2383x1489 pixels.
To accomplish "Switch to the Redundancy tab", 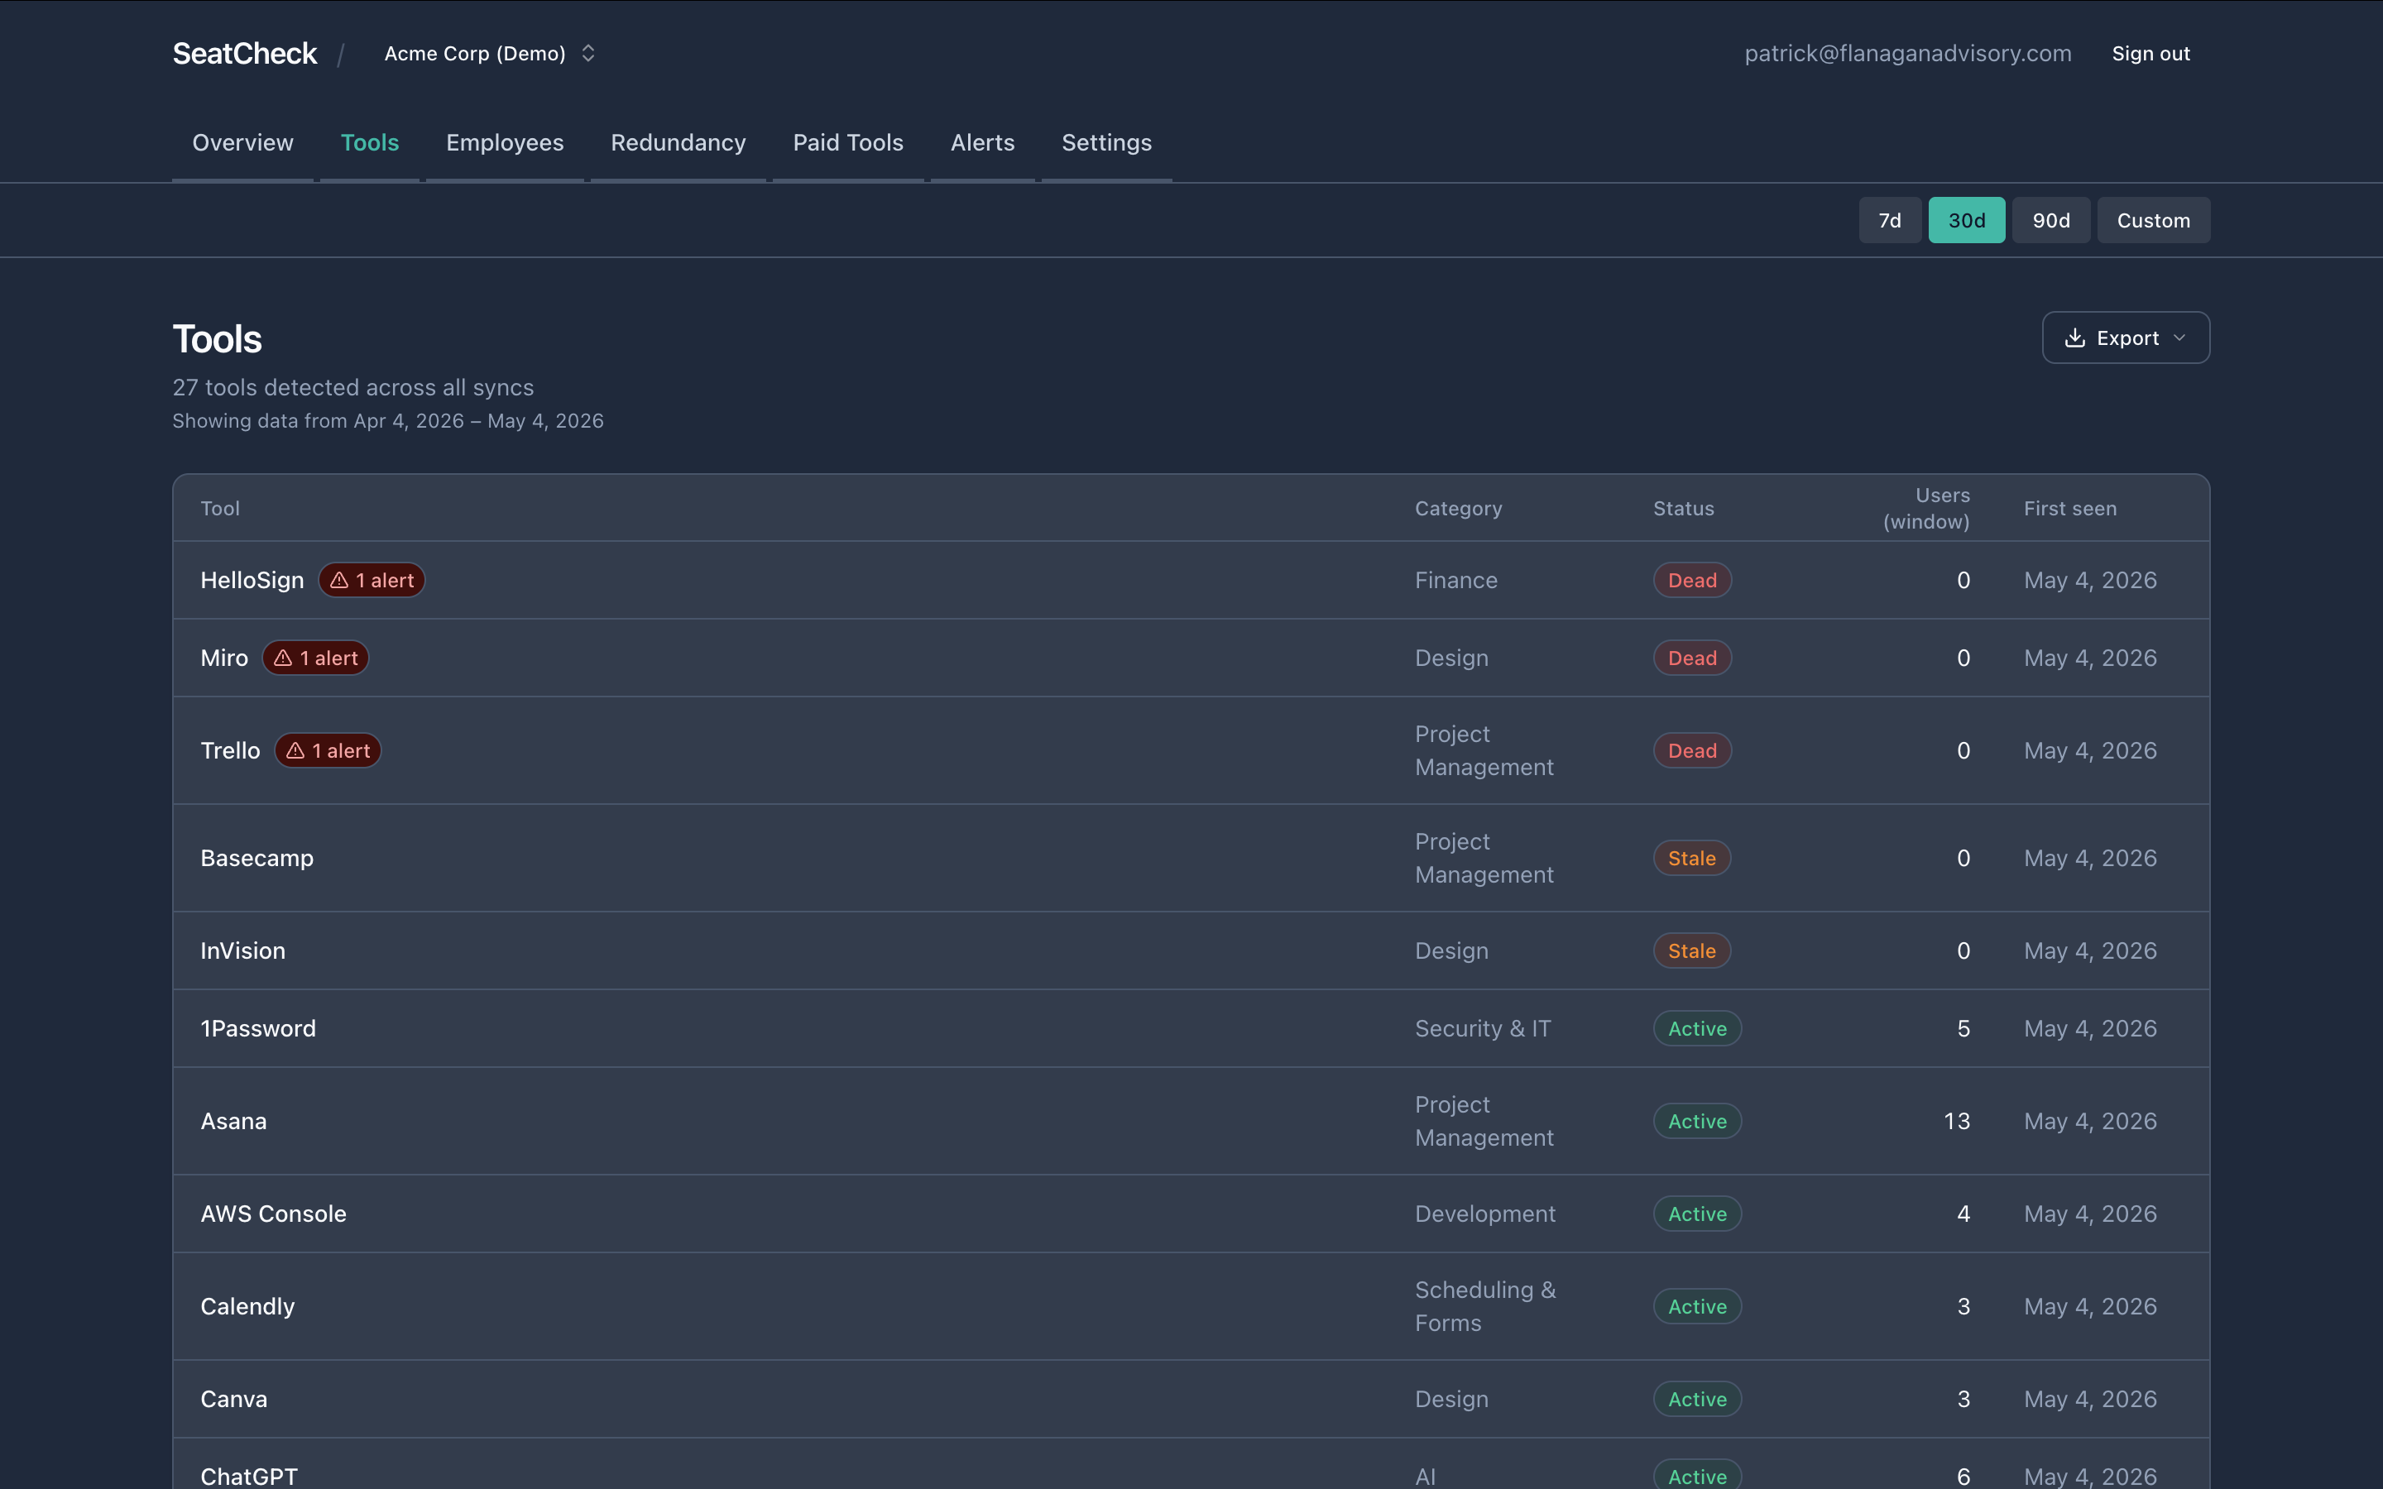I will pyautogui.click(x=678, y=143).
